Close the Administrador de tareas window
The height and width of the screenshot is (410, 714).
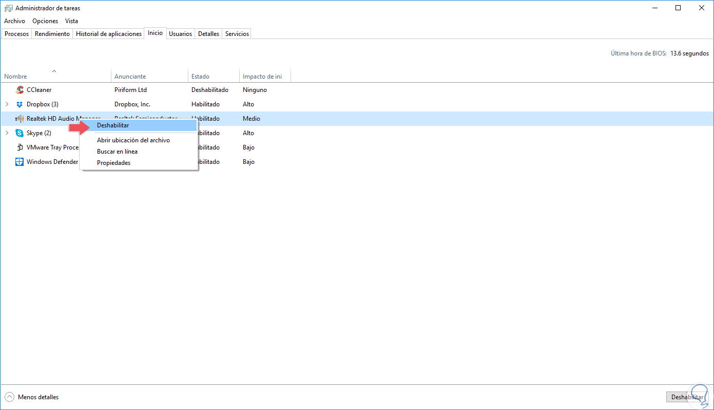(702, 8)
